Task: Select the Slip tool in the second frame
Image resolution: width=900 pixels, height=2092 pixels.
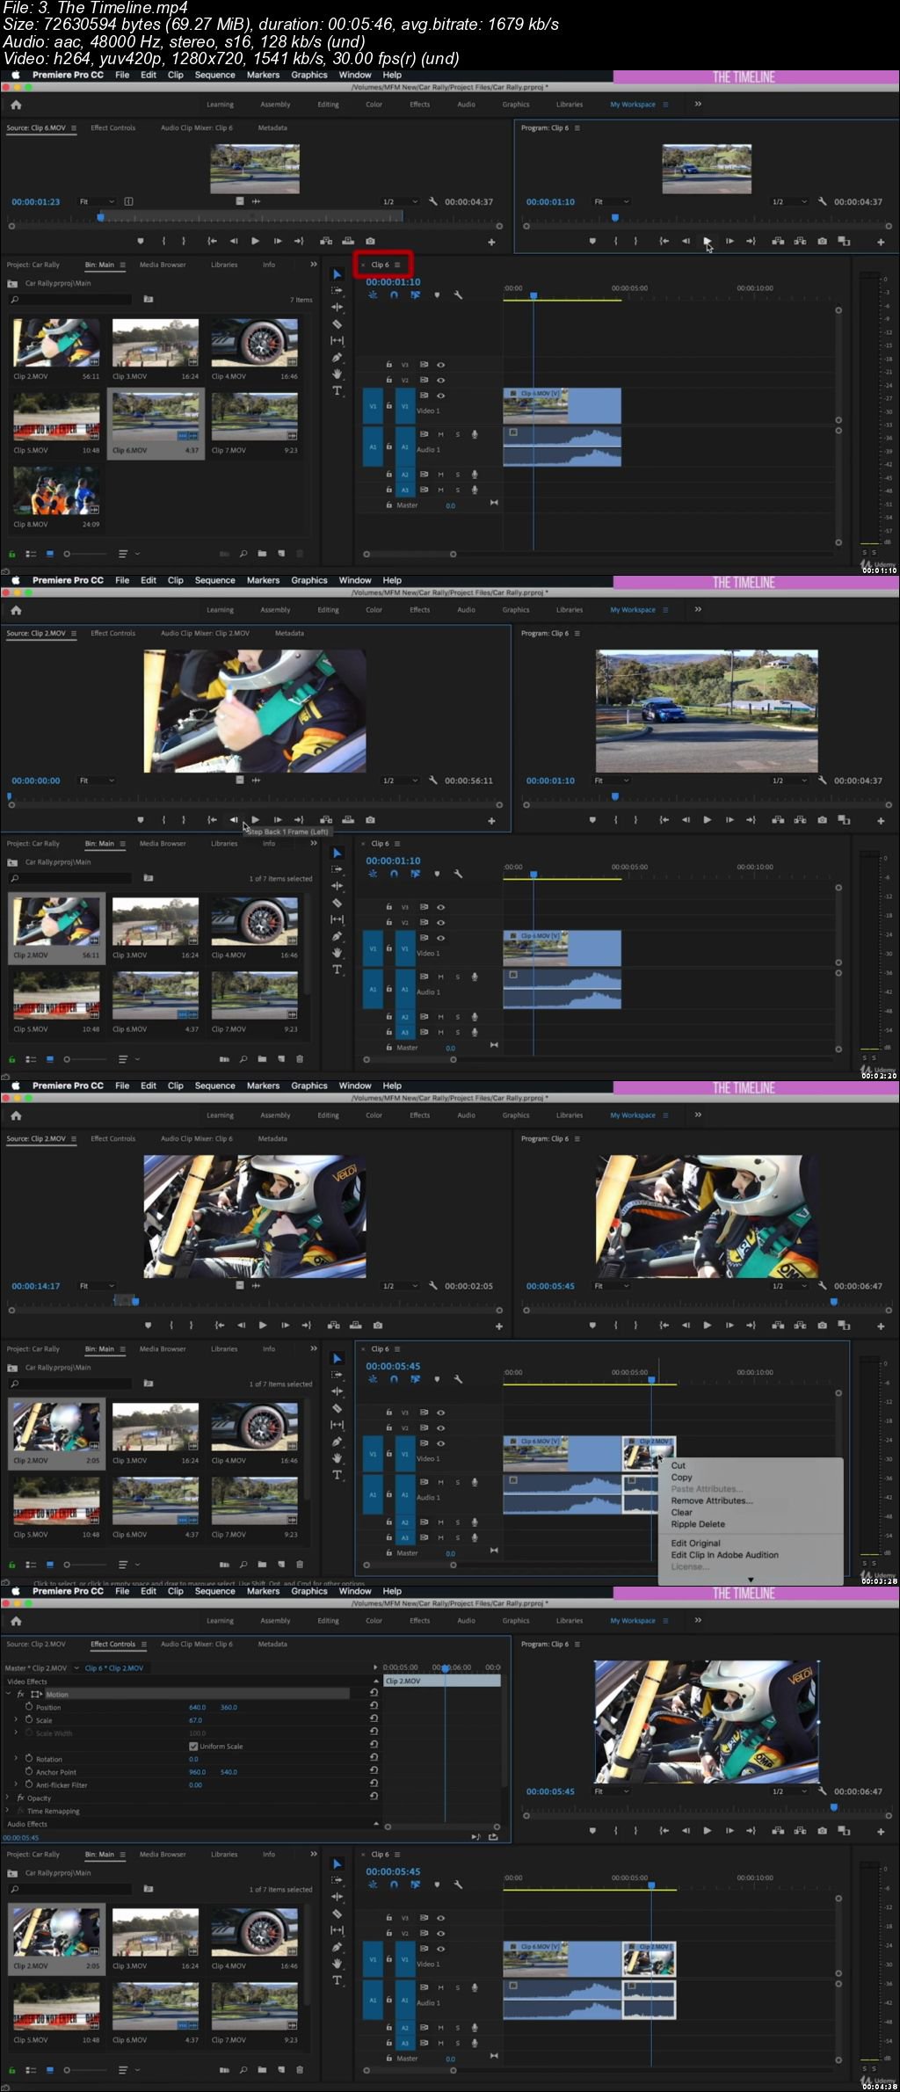Action: coord(337,919)
